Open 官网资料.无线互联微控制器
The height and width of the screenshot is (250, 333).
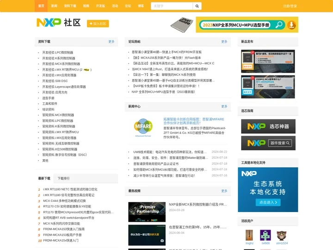coord(61,144)
